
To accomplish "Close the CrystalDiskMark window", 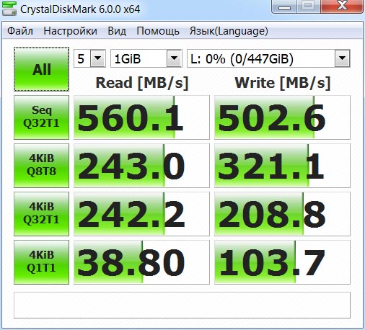I will [342, 6].
